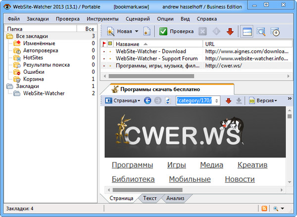Open the address field dropdown spinner
Viewport: 297px width, 217px height.
tap(217, 101)
